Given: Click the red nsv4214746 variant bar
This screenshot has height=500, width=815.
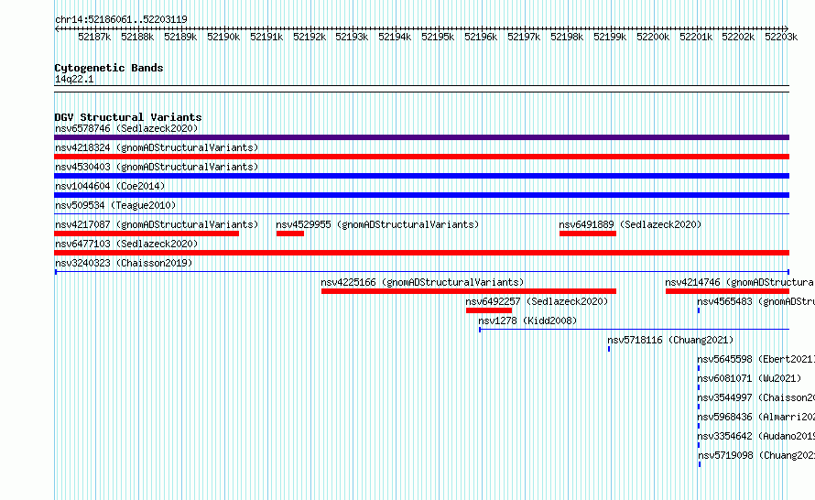Looking at the screenshot, I should (727, 291).
